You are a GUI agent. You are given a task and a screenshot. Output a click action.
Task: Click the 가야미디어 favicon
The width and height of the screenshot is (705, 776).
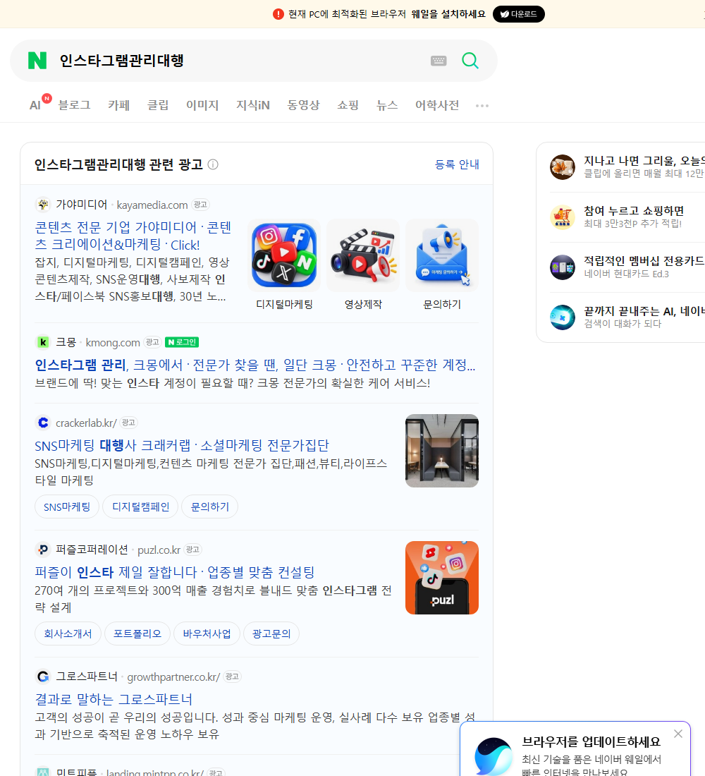point(43,205)
